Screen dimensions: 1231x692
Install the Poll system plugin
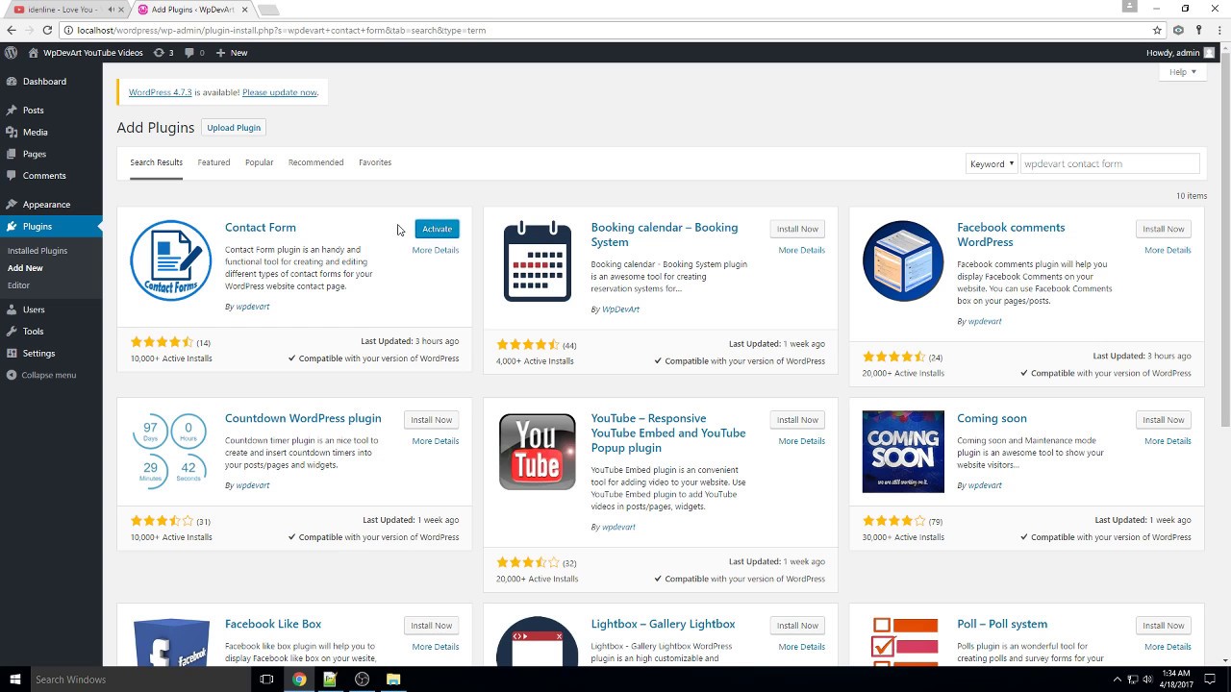[1164, 626]
